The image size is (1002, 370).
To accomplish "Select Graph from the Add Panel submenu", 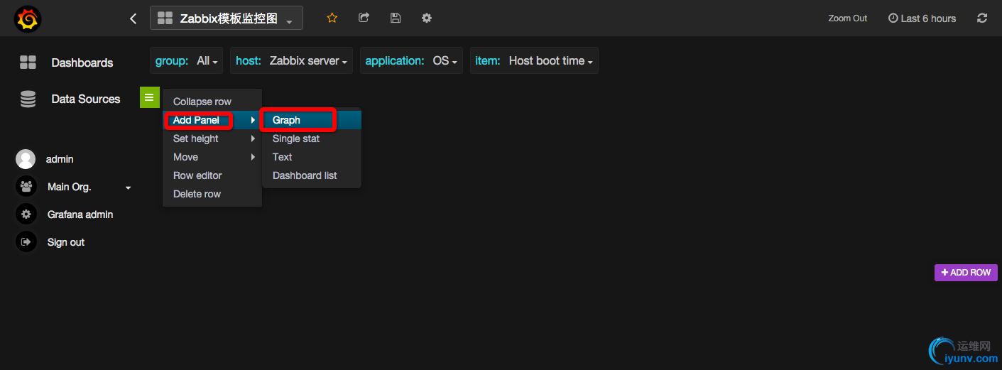I will [312, 120].
